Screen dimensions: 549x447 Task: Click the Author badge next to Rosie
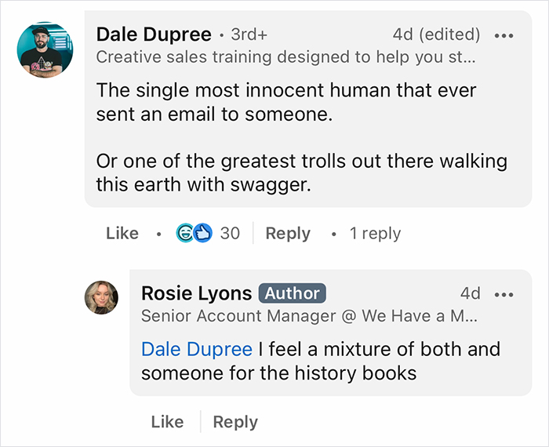click(x=292, y=293)
